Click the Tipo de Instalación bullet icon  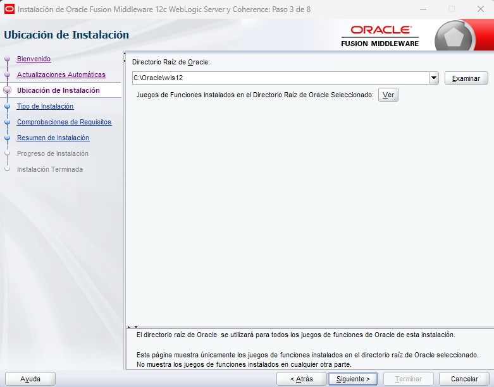pos(8,106)
